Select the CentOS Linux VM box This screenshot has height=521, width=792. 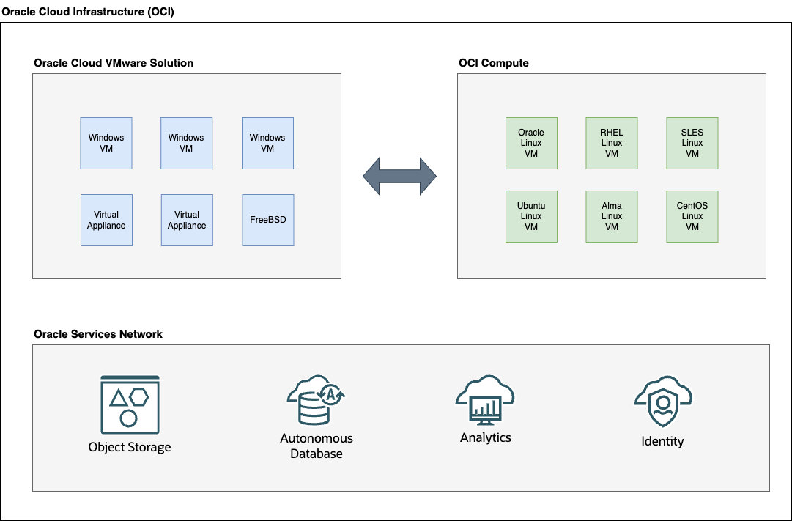click(x=692, y=216)
